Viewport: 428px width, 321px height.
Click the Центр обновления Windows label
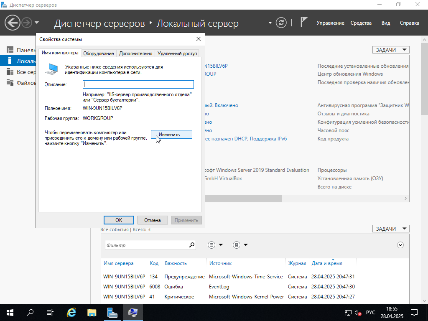350,74
